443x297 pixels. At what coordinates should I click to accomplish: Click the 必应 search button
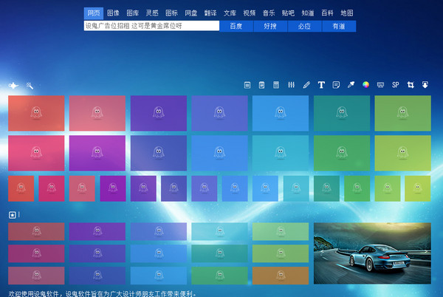(x=304, y=26)
